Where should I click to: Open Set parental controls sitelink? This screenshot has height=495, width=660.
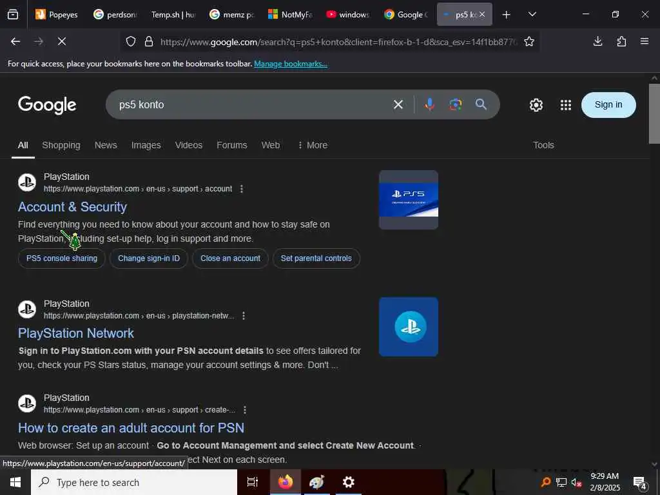pos(316,258)
